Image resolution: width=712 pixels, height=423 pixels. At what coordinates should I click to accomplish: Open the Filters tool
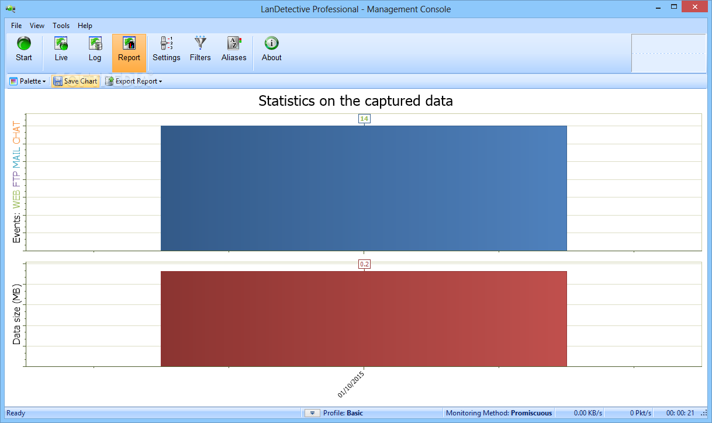tap(201, 50)
